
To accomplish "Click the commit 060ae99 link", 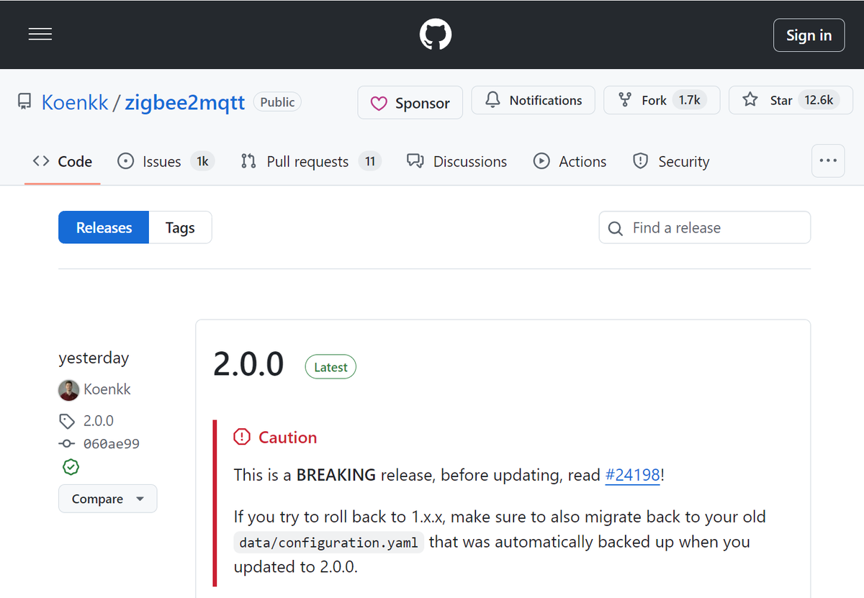I will point(111,444).
